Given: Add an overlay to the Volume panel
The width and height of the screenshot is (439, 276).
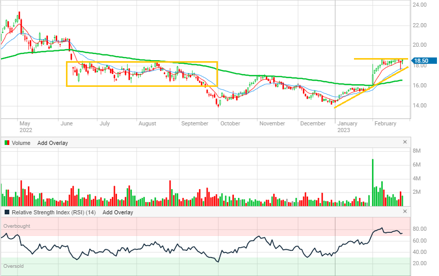Looking at the screenshot, I should tap(53, 143).
